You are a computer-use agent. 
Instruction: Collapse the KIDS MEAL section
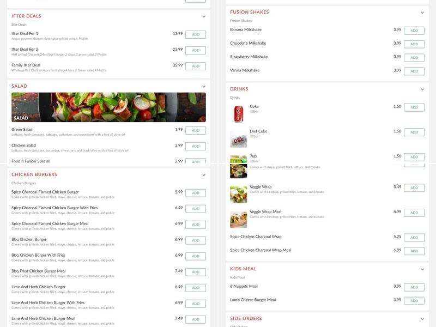[422, 268]
